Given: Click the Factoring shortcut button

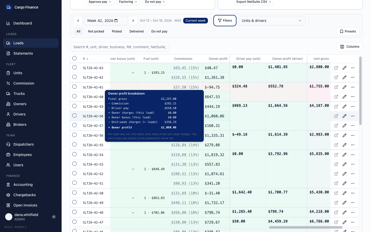Looking at the screenshot, I should click(x=128, y=2).
